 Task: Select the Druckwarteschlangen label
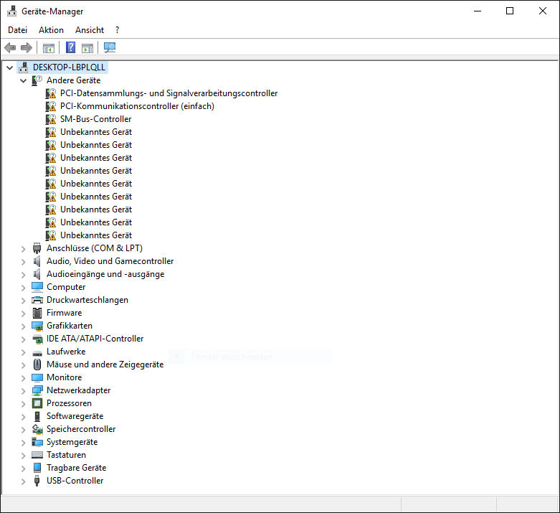(87, 300)
